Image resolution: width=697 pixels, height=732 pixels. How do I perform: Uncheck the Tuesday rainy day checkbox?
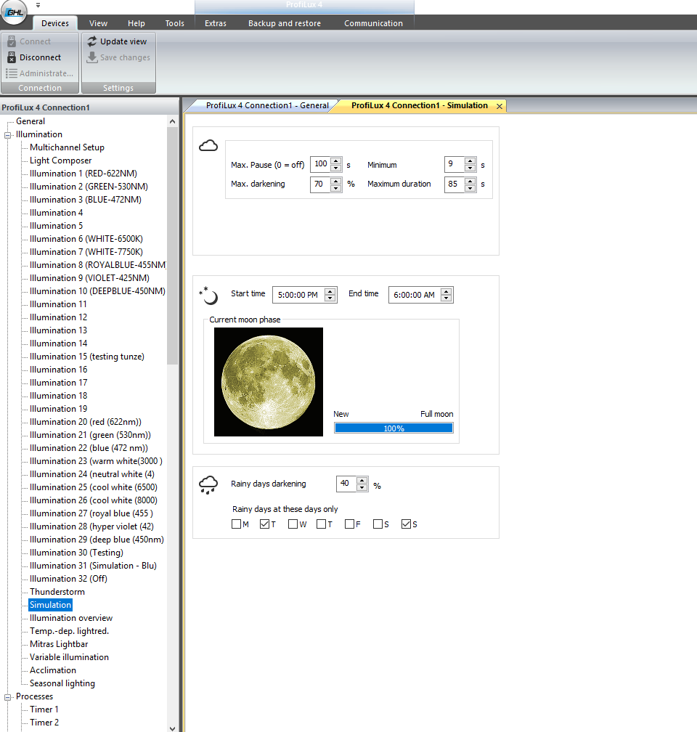pyautogui.click(x=265, y=524)
